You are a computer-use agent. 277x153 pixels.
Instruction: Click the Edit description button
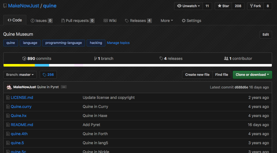pos(266,35)
